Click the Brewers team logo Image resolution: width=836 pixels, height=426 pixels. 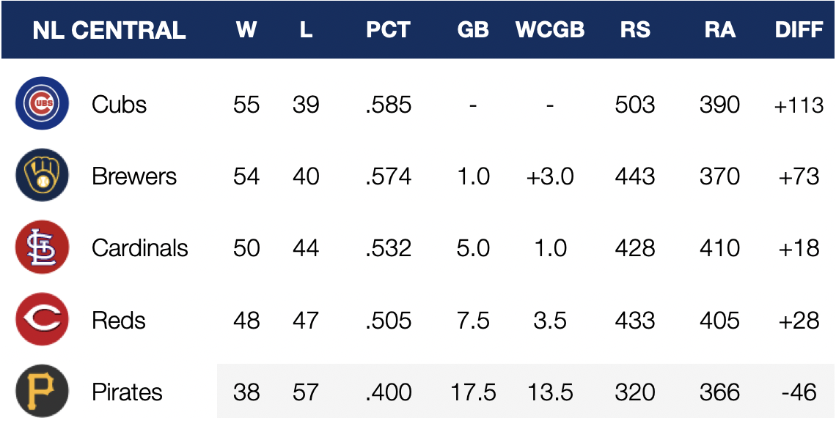(42, 176)
